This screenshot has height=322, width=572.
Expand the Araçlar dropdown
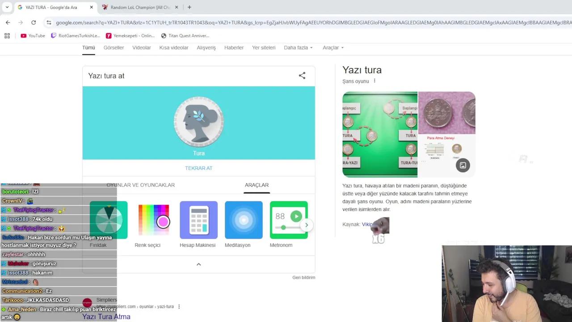pos(333,47)
